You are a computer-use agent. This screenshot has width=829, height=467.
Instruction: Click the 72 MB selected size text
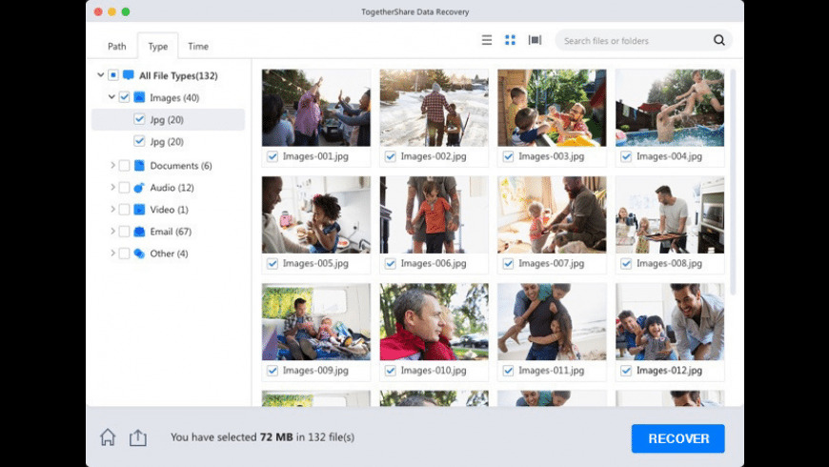point(276,437)
